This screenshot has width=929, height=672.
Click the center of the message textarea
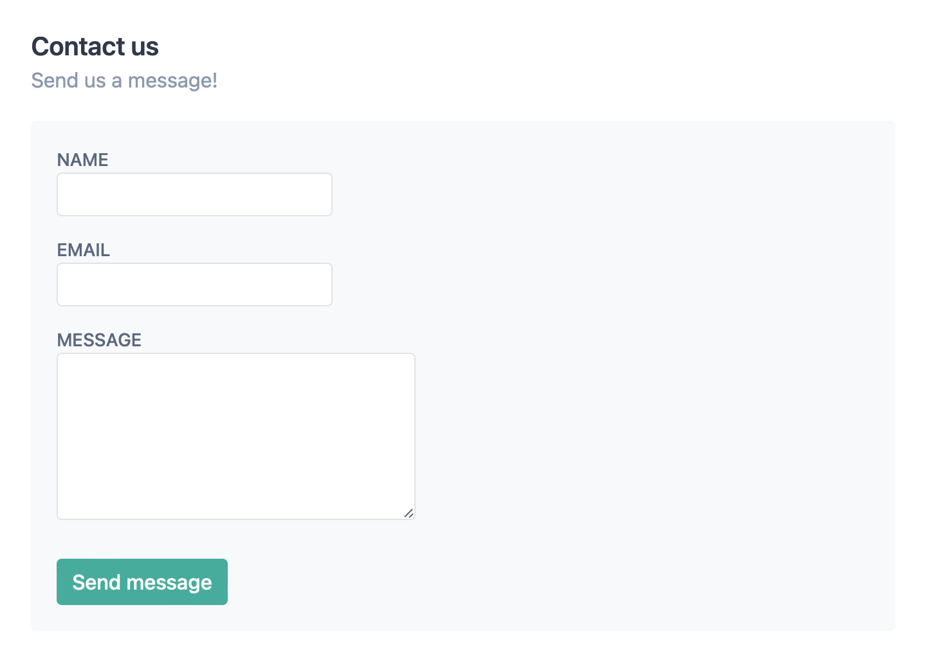pyautogui.click(x=235, y=436)
